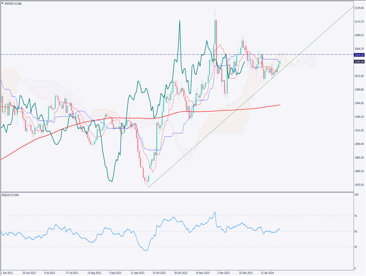Click the 1 Jun 2023 date label
The width and height of the screenshot is (366, 276).
click(9, 273)
